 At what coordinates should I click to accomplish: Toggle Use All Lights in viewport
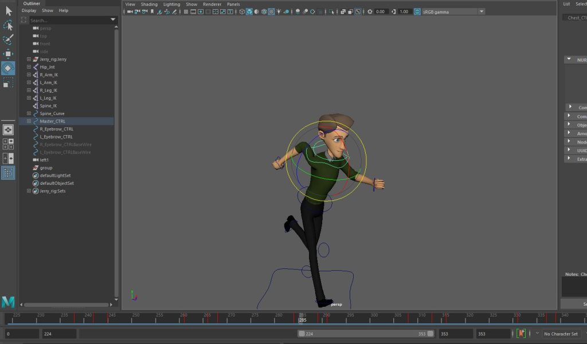point(279,11)
